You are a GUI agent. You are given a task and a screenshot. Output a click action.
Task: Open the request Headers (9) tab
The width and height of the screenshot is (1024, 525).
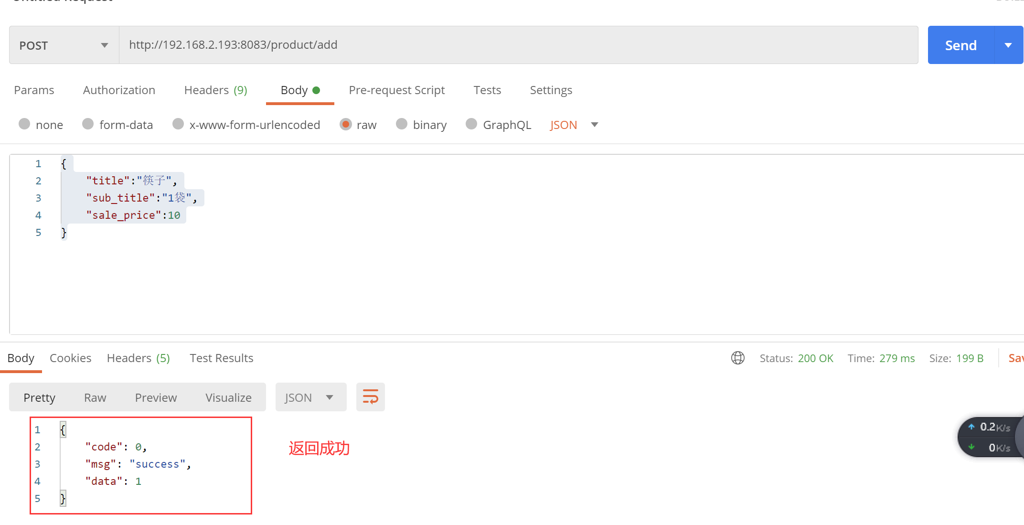[x=215, y=90]
